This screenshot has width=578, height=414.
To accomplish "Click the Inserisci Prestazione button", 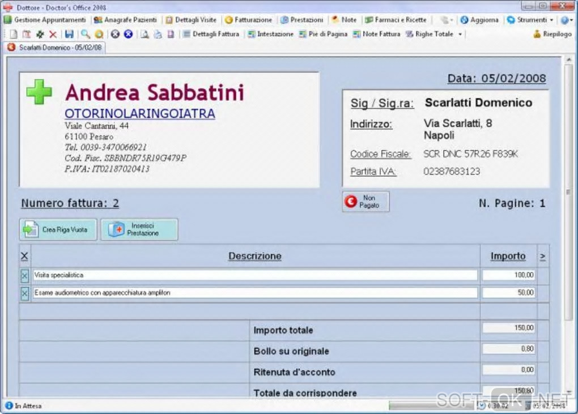I will (x=139, y=229).
